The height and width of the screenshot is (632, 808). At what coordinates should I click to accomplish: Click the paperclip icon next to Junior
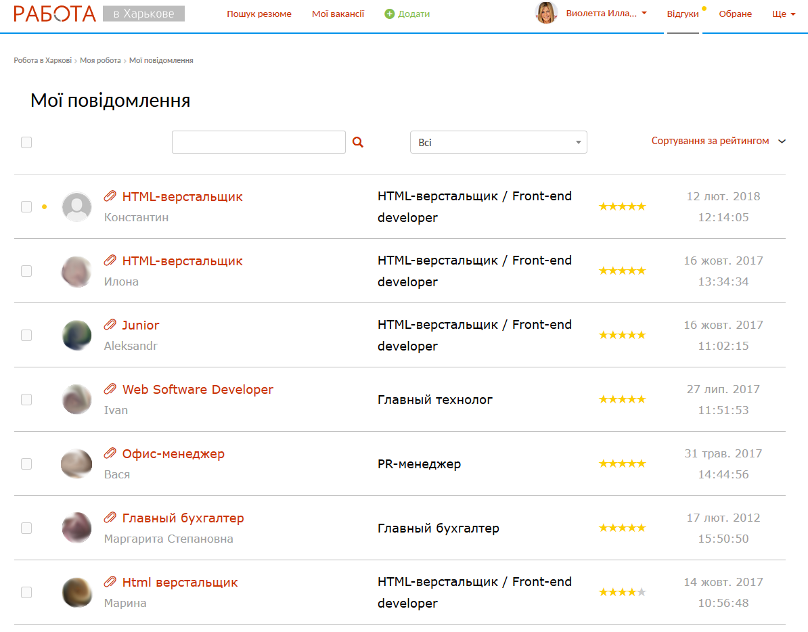pos(110,325)
